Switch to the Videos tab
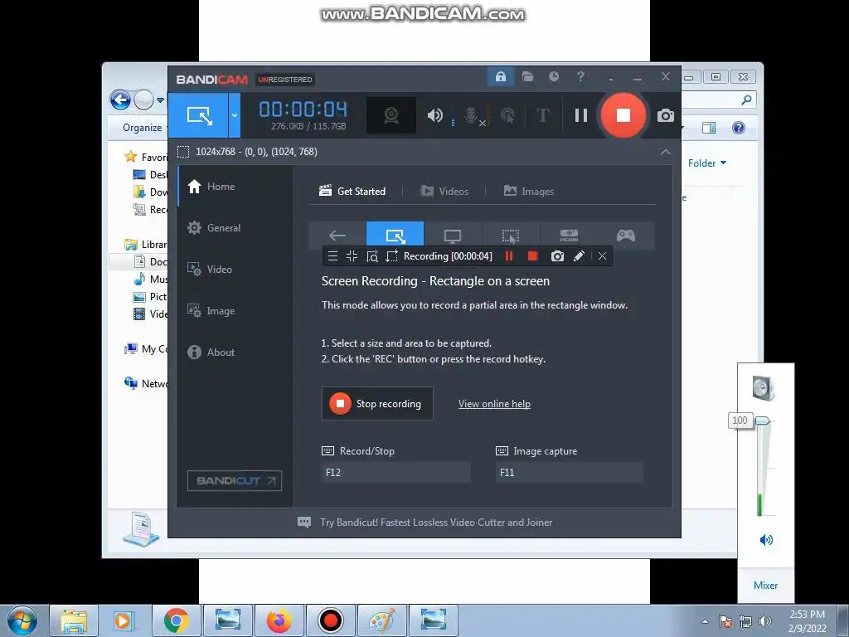 [x=444, y=192]
